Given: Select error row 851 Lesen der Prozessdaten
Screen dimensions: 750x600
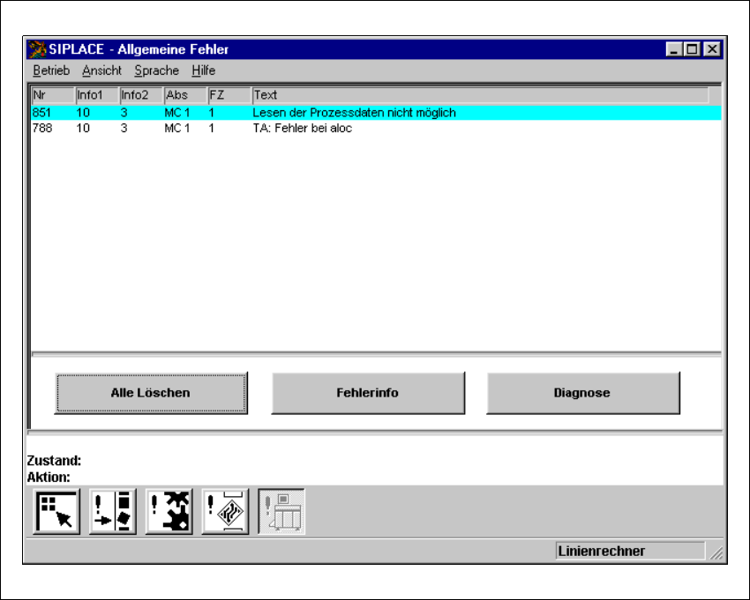Looking at the screenshot, I should (376, 113).
